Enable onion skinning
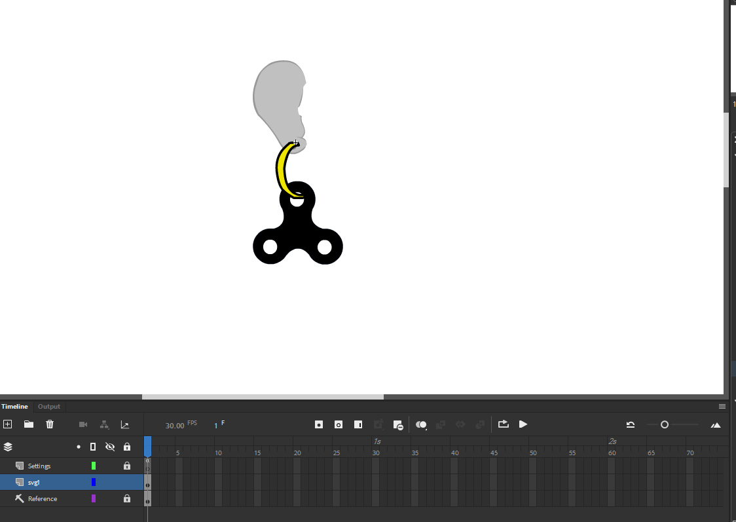736x522 pixels. point(421,424)
